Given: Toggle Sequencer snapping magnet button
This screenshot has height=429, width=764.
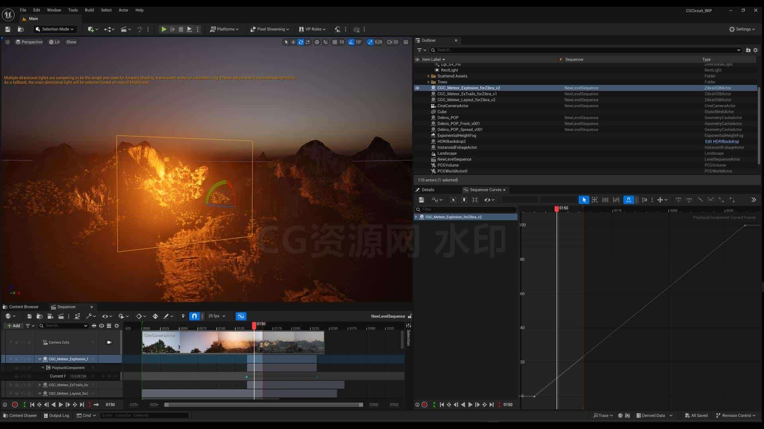Looking at the screenshot, I should pyautogui.click(x=194, y=316).
